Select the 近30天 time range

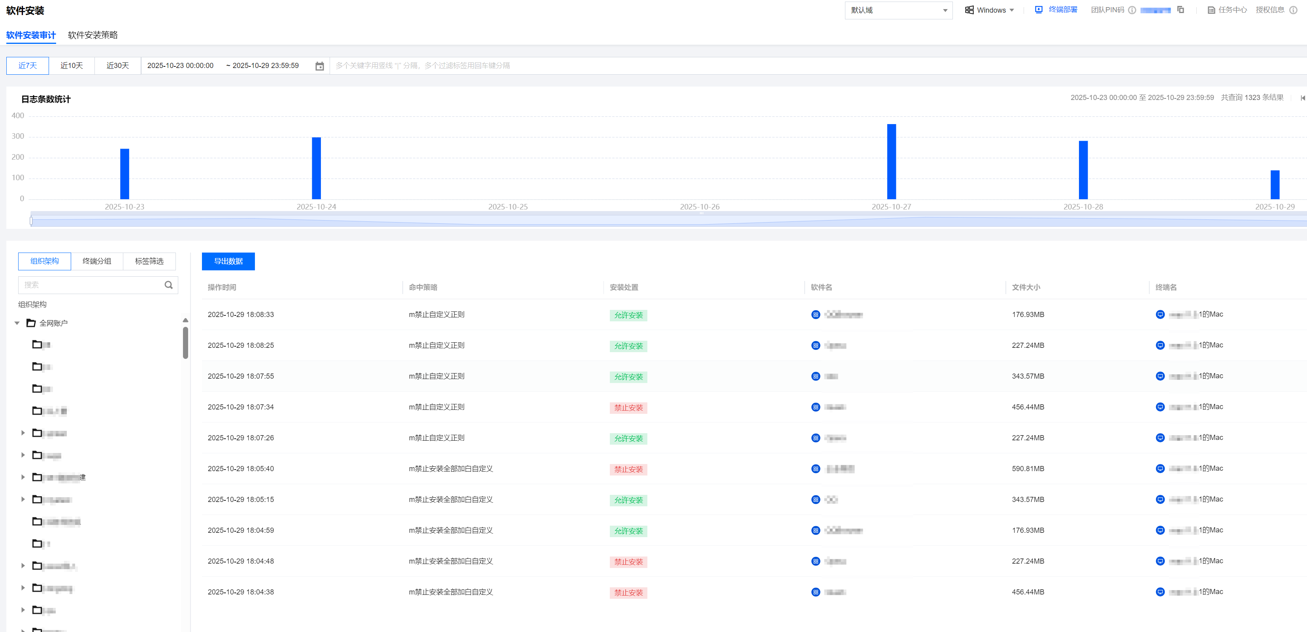(x=118, y=66)
